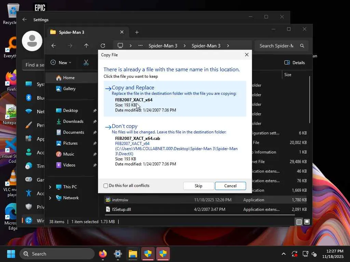Image resolution: width=350 pixels, height=262 pixels.
Task: Click the taskbar Search box
Action: coord(57,254)
